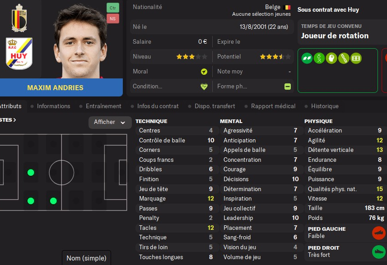Click the Belgian federation crest
This screenshot has height=265, width=387.
point(19,18)
